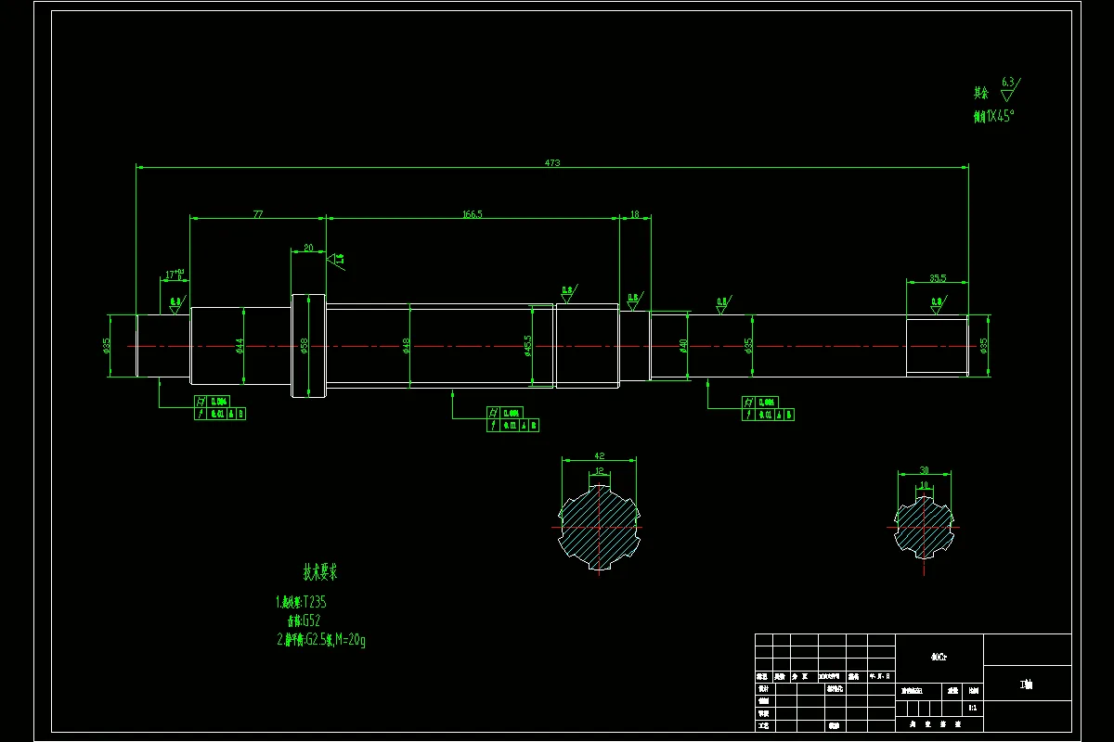This screenshot has width=1114, height=742.
Task: Select the toleranced 17 dimension text
Action: (175, 275)
